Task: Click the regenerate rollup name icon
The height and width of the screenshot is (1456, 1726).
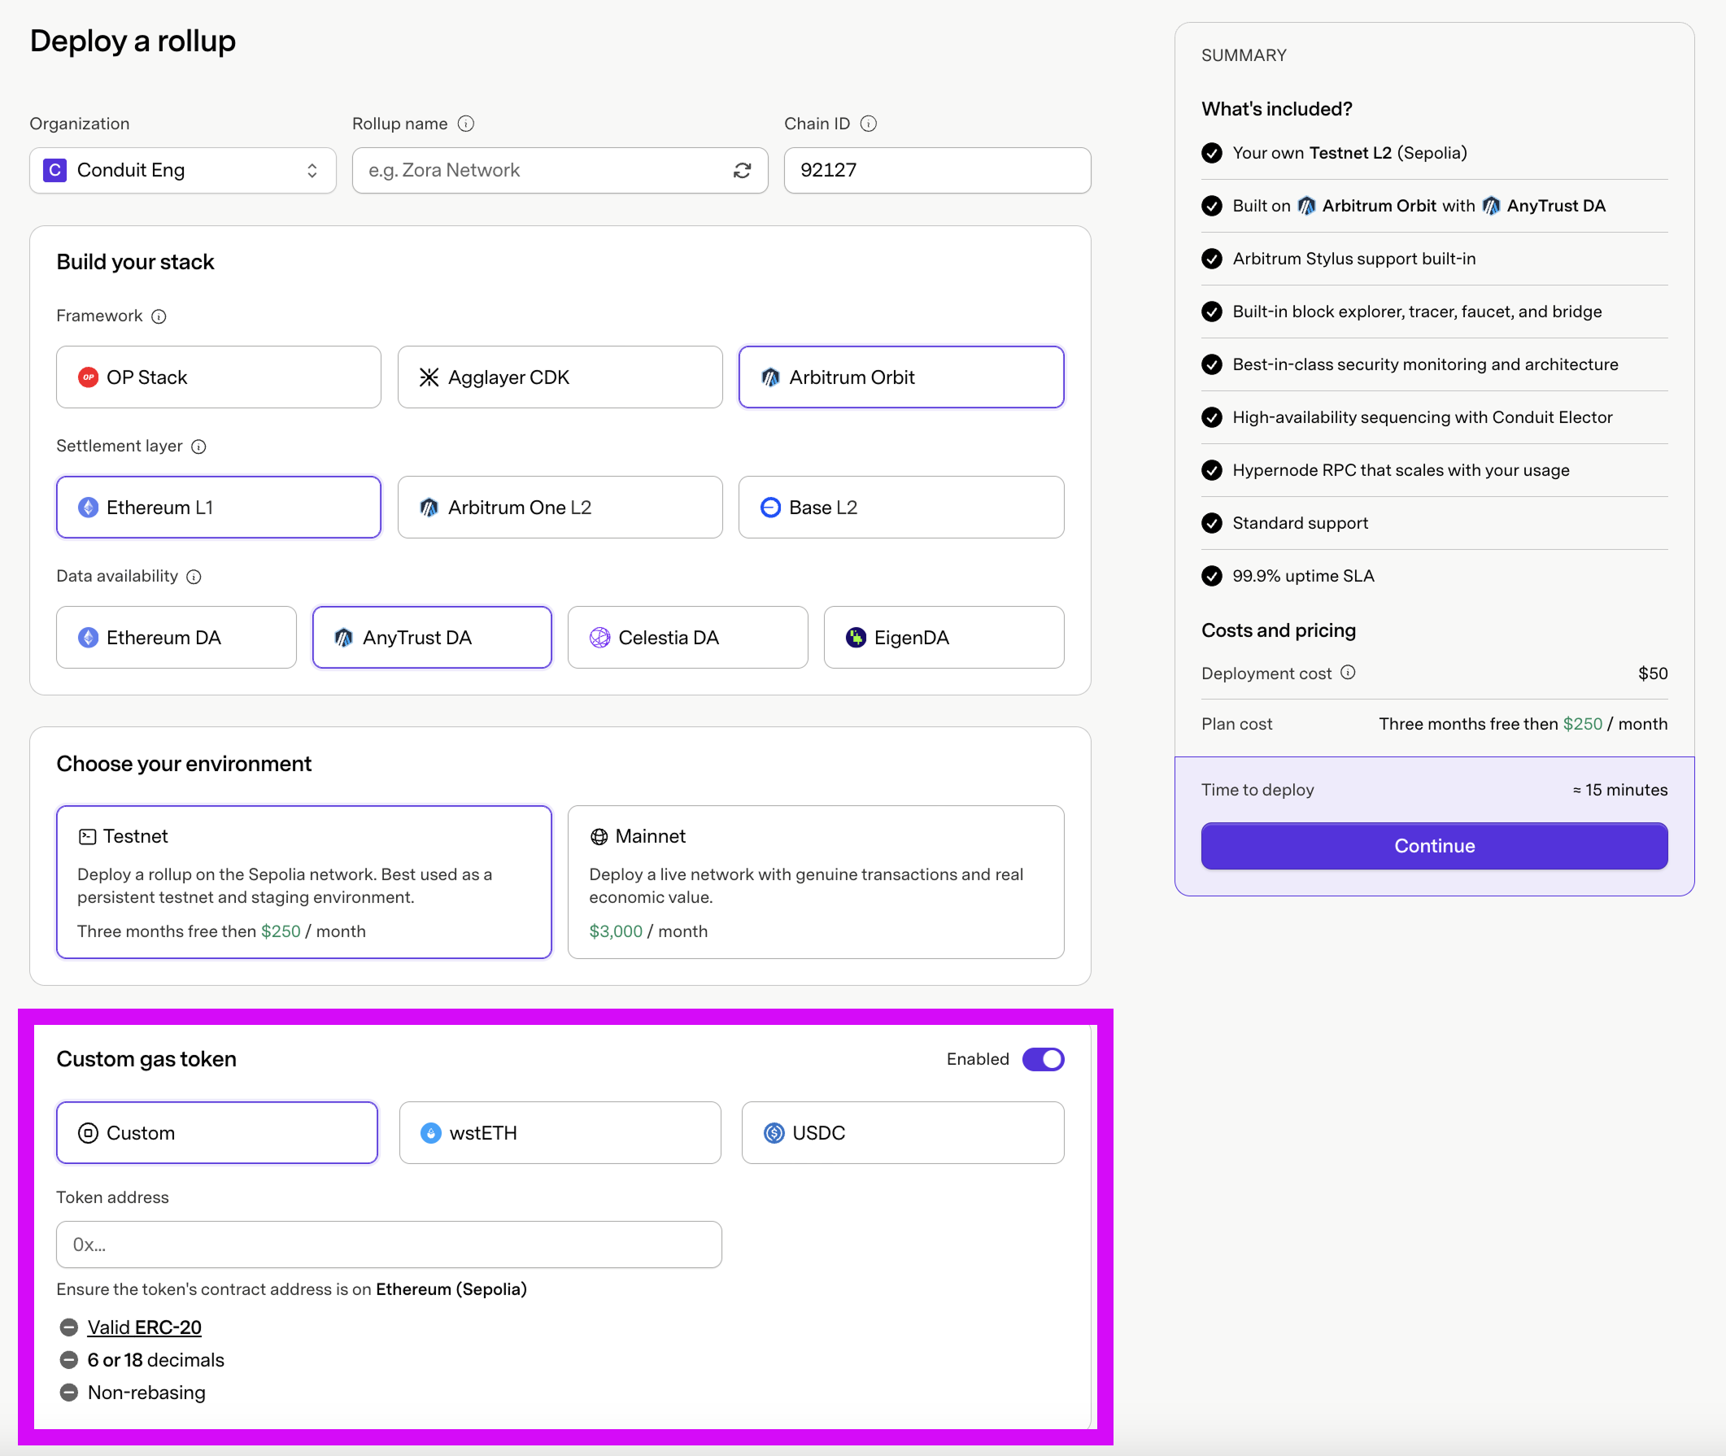Action: (x=741, y=170)
